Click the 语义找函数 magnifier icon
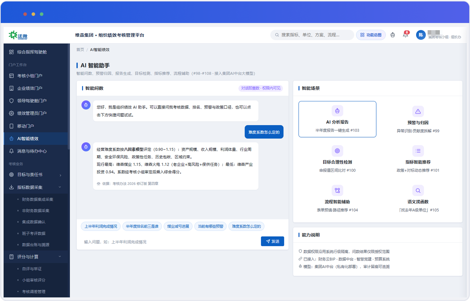Image resolution: width=470 pixels, height=301 pixels. (418, 190)
